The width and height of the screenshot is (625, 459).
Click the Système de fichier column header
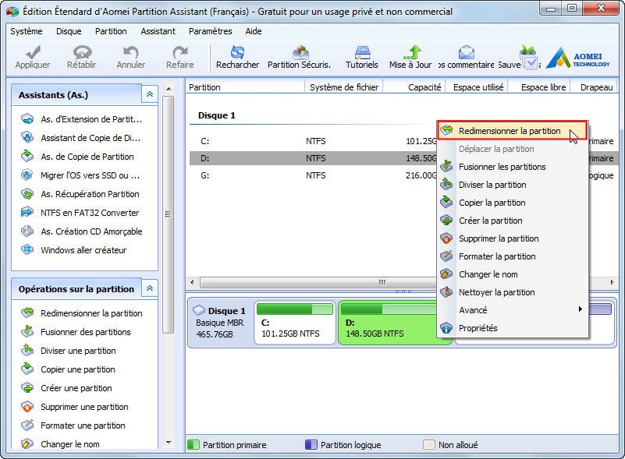[x=343, y=87]
